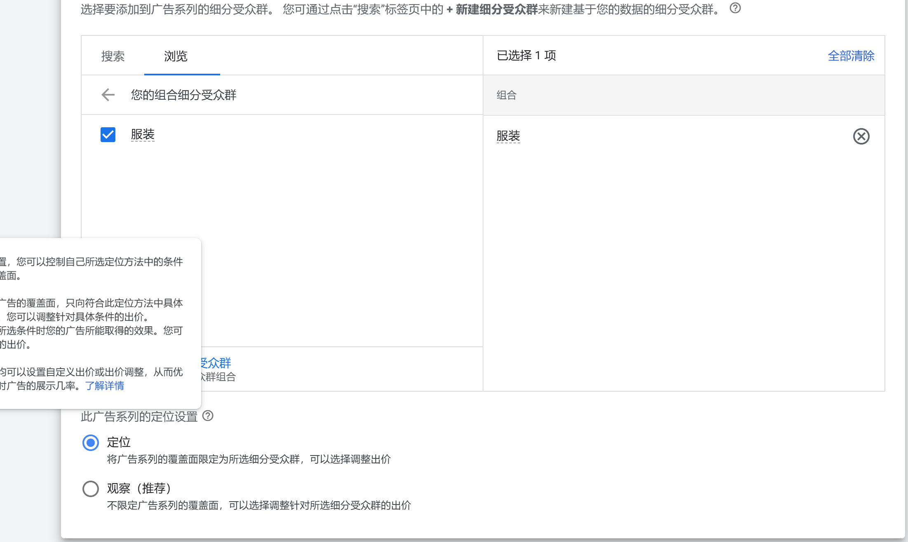The width and height of the screenshot is (908, 542).
Task: Click the blue 受众群 creation link near bottom
Action: [216, 363]
